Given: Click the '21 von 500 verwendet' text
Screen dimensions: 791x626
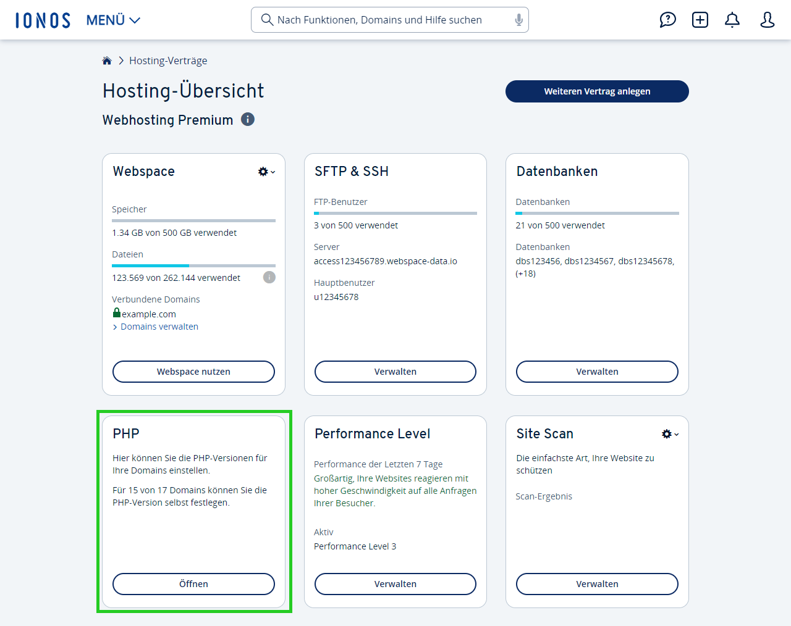Looking at the screenshot, I should tap(560, 225).
